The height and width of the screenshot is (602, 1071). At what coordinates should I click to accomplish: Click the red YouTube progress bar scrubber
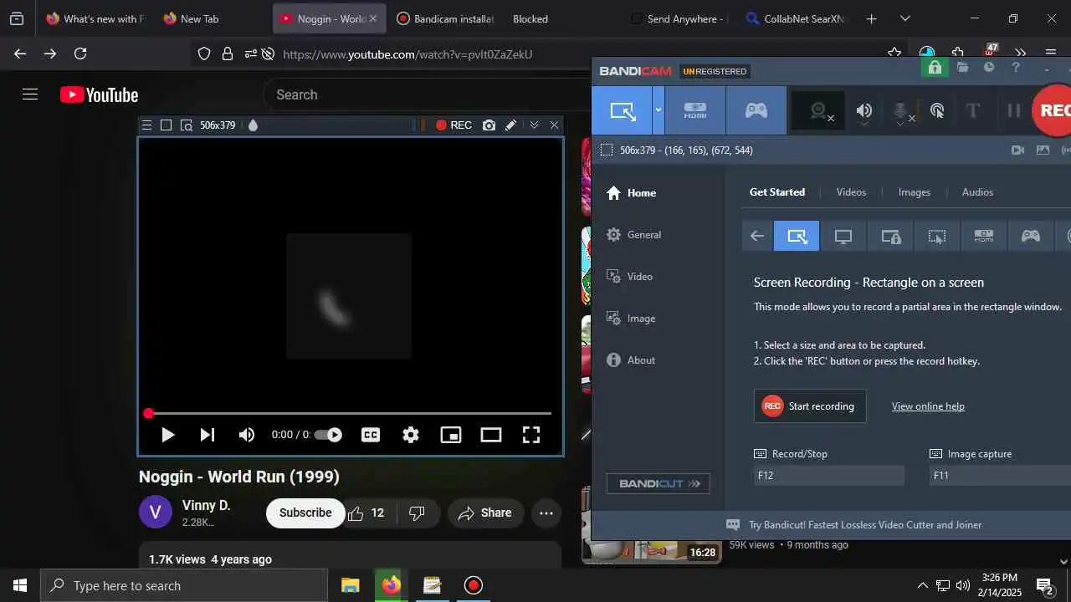[149, 414]
